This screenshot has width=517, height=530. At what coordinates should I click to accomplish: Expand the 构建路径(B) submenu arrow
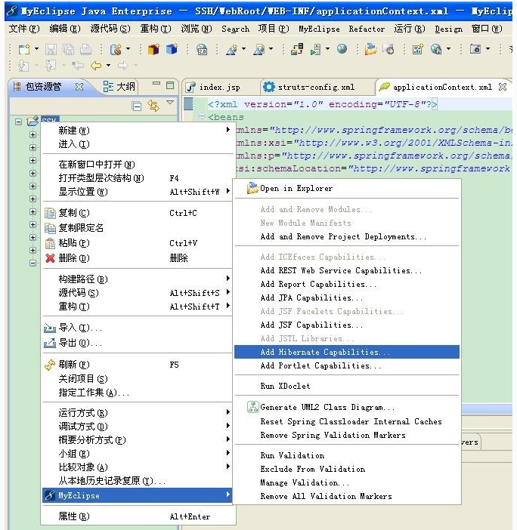(228, 278)
